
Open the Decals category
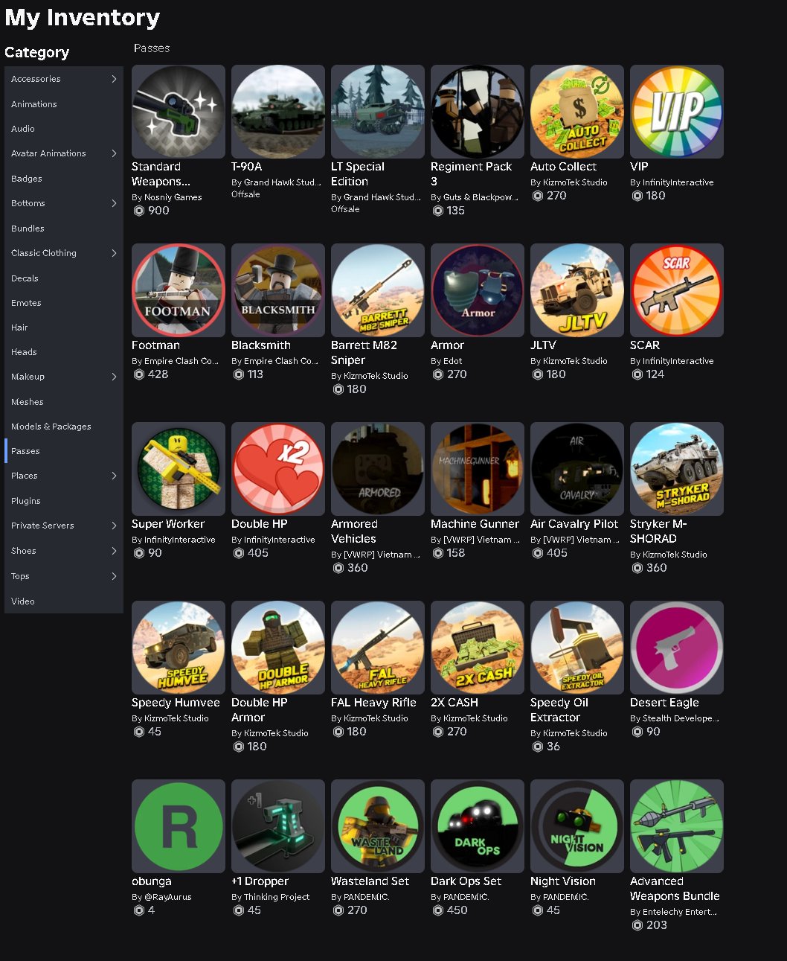(x=64, y=278)
